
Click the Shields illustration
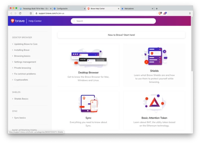tap(155, 56)
